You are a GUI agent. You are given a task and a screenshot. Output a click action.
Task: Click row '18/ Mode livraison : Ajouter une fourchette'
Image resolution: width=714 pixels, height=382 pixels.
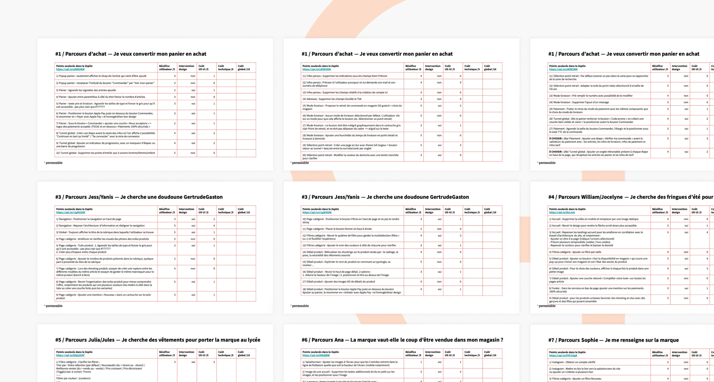[x=402, y=137]
